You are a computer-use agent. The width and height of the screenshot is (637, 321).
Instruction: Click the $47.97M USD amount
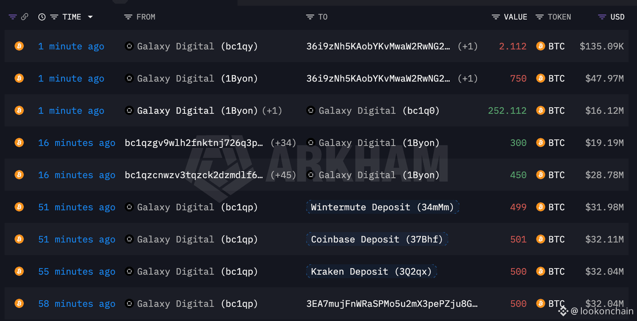604,79
